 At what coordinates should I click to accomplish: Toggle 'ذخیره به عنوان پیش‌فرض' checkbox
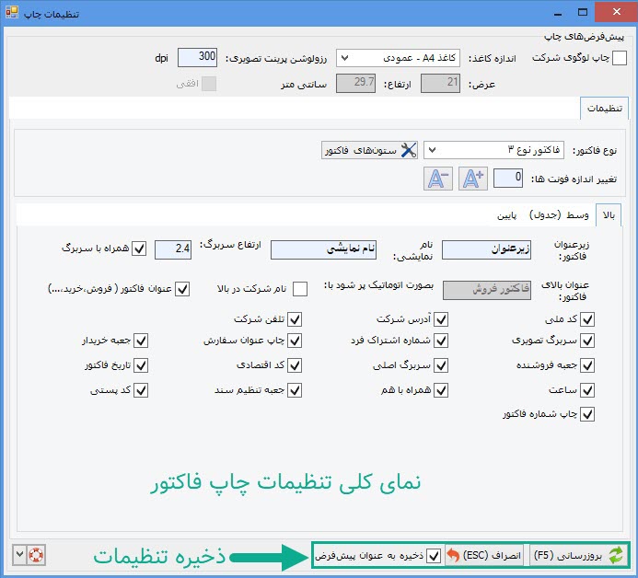pyautogui.click(x=435, y=555)
